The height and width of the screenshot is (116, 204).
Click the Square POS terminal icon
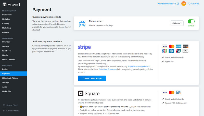click(x=178, y=93)
